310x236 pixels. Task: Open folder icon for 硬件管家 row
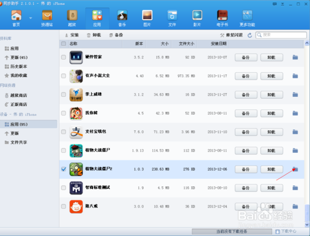coord(295,57)
